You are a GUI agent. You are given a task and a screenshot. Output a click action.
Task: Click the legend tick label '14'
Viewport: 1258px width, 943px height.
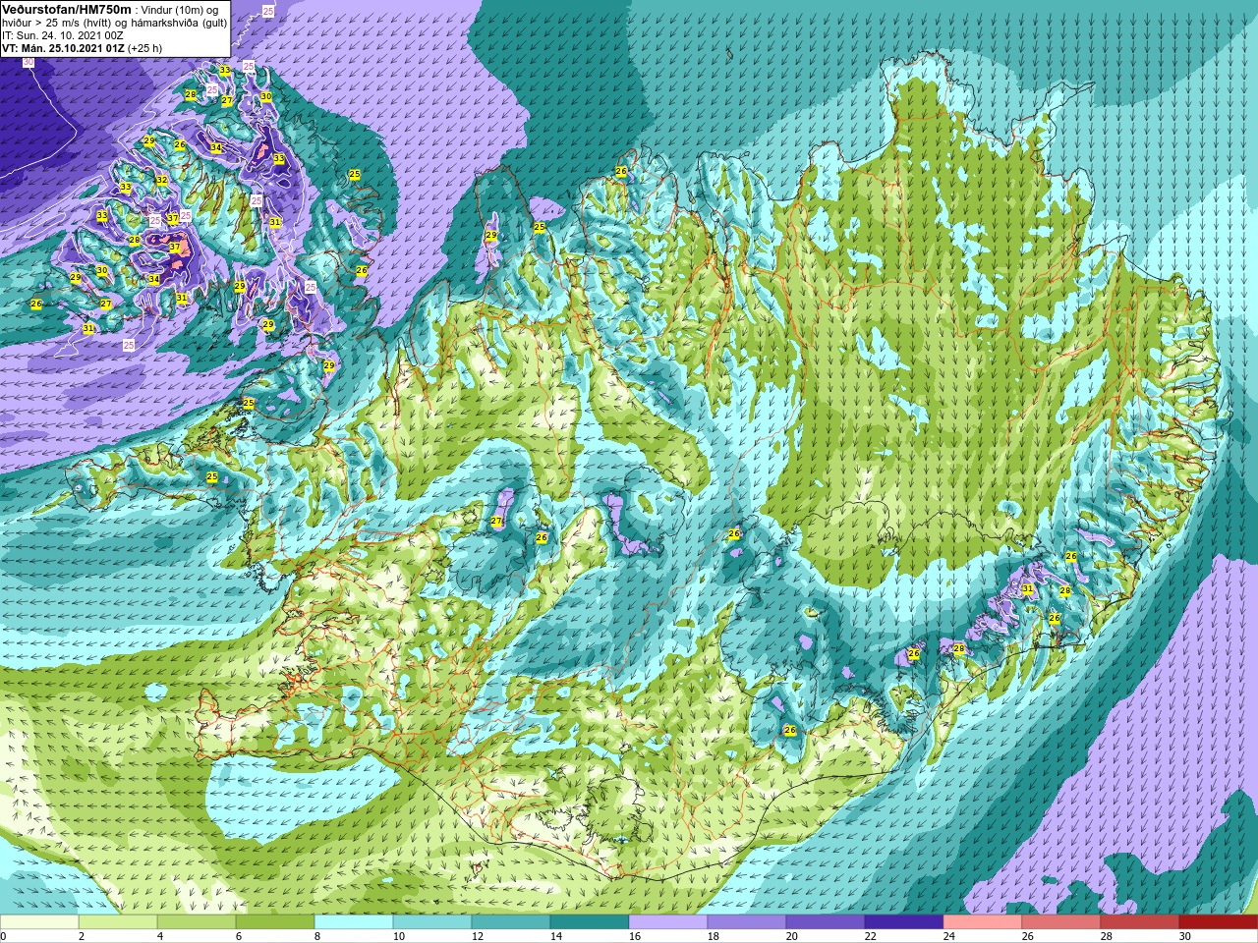[x=555, y=936]
